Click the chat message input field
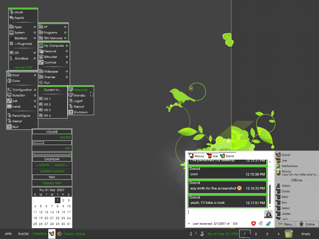Viewport: 319px width, 239px height. pos(226,214)
